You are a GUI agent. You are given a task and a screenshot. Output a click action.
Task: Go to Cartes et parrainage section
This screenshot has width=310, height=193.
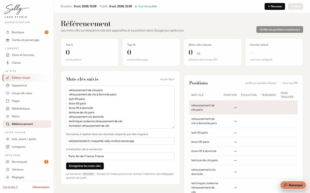click(x=27, y=40)
